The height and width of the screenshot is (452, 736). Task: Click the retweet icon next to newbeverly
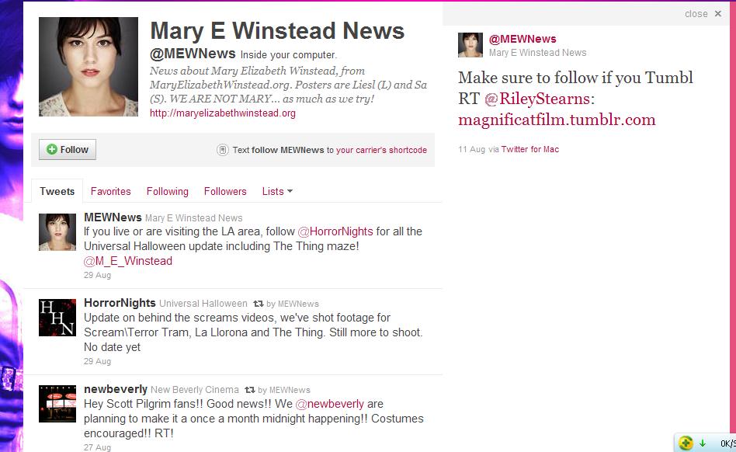pos(250,390)
